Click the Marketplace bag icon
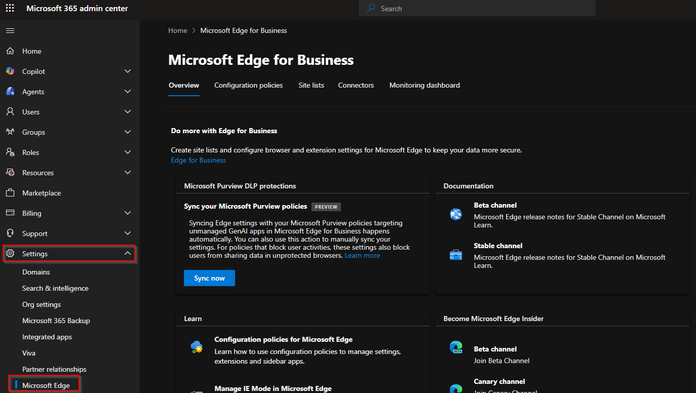This screenshot has height=393, width=696. tap(10, 193)
